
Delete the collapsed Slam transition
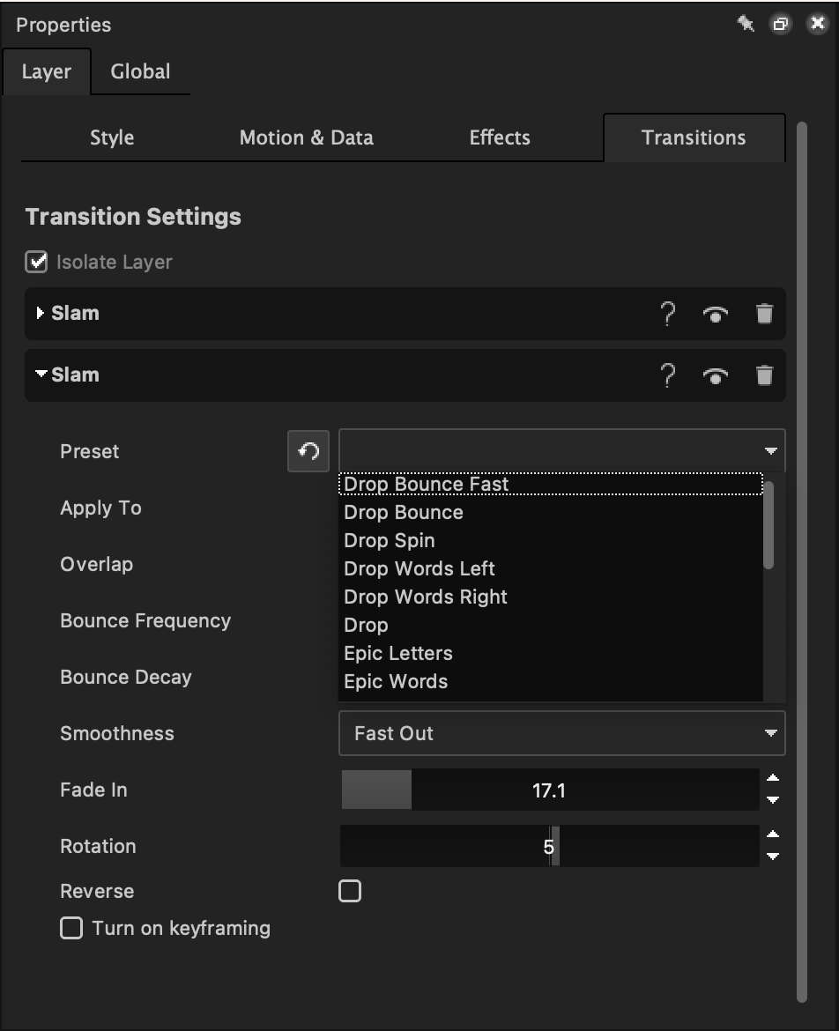(764, 314)
